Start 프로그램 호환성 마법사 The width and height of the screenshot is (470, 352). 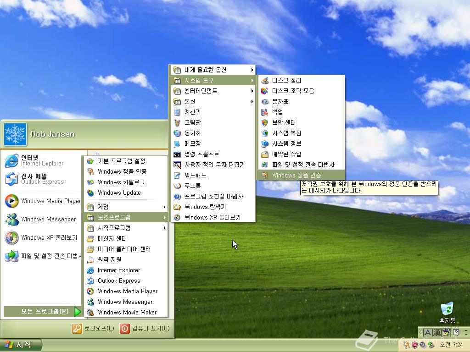(x=213, y=196)
